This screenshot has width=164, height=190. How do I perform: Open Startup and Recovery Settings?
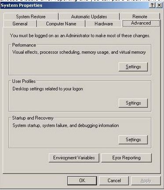tap(133, 139)
